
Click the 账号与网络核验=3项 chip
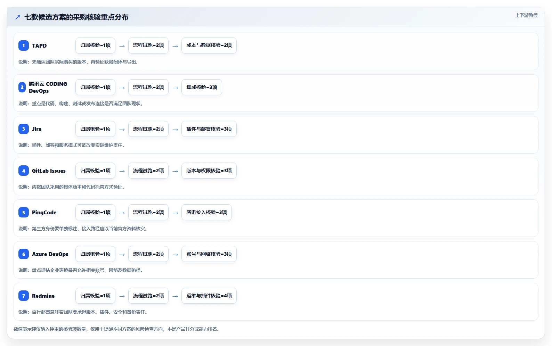click(209, 254)
